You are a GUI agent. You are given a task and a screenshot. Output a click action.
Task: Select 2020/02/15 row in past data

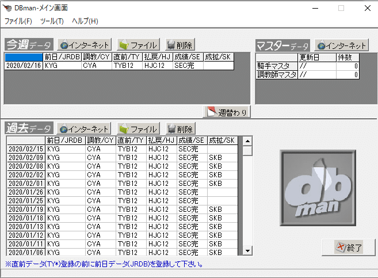click(123, 149)
